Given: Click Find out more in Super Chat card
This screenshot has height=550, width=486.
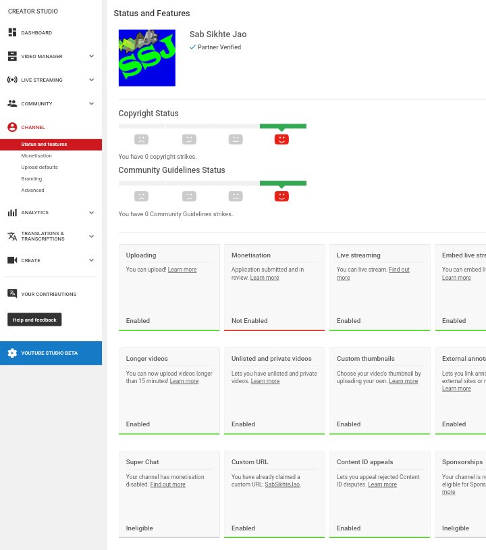Looking at the screenshot, I should point(168,484).
